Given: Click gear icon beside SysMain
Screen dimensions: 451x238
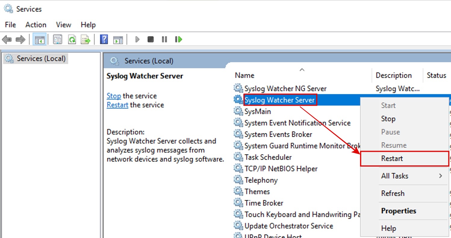Looking at the screenshot, I should point(238,111).
